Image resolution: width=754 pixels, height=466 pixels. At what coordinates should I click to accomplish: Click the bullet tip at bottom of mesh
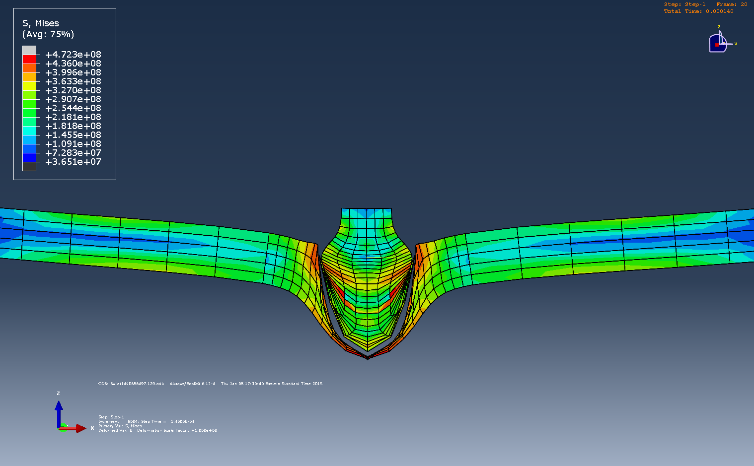pos(368,357)
